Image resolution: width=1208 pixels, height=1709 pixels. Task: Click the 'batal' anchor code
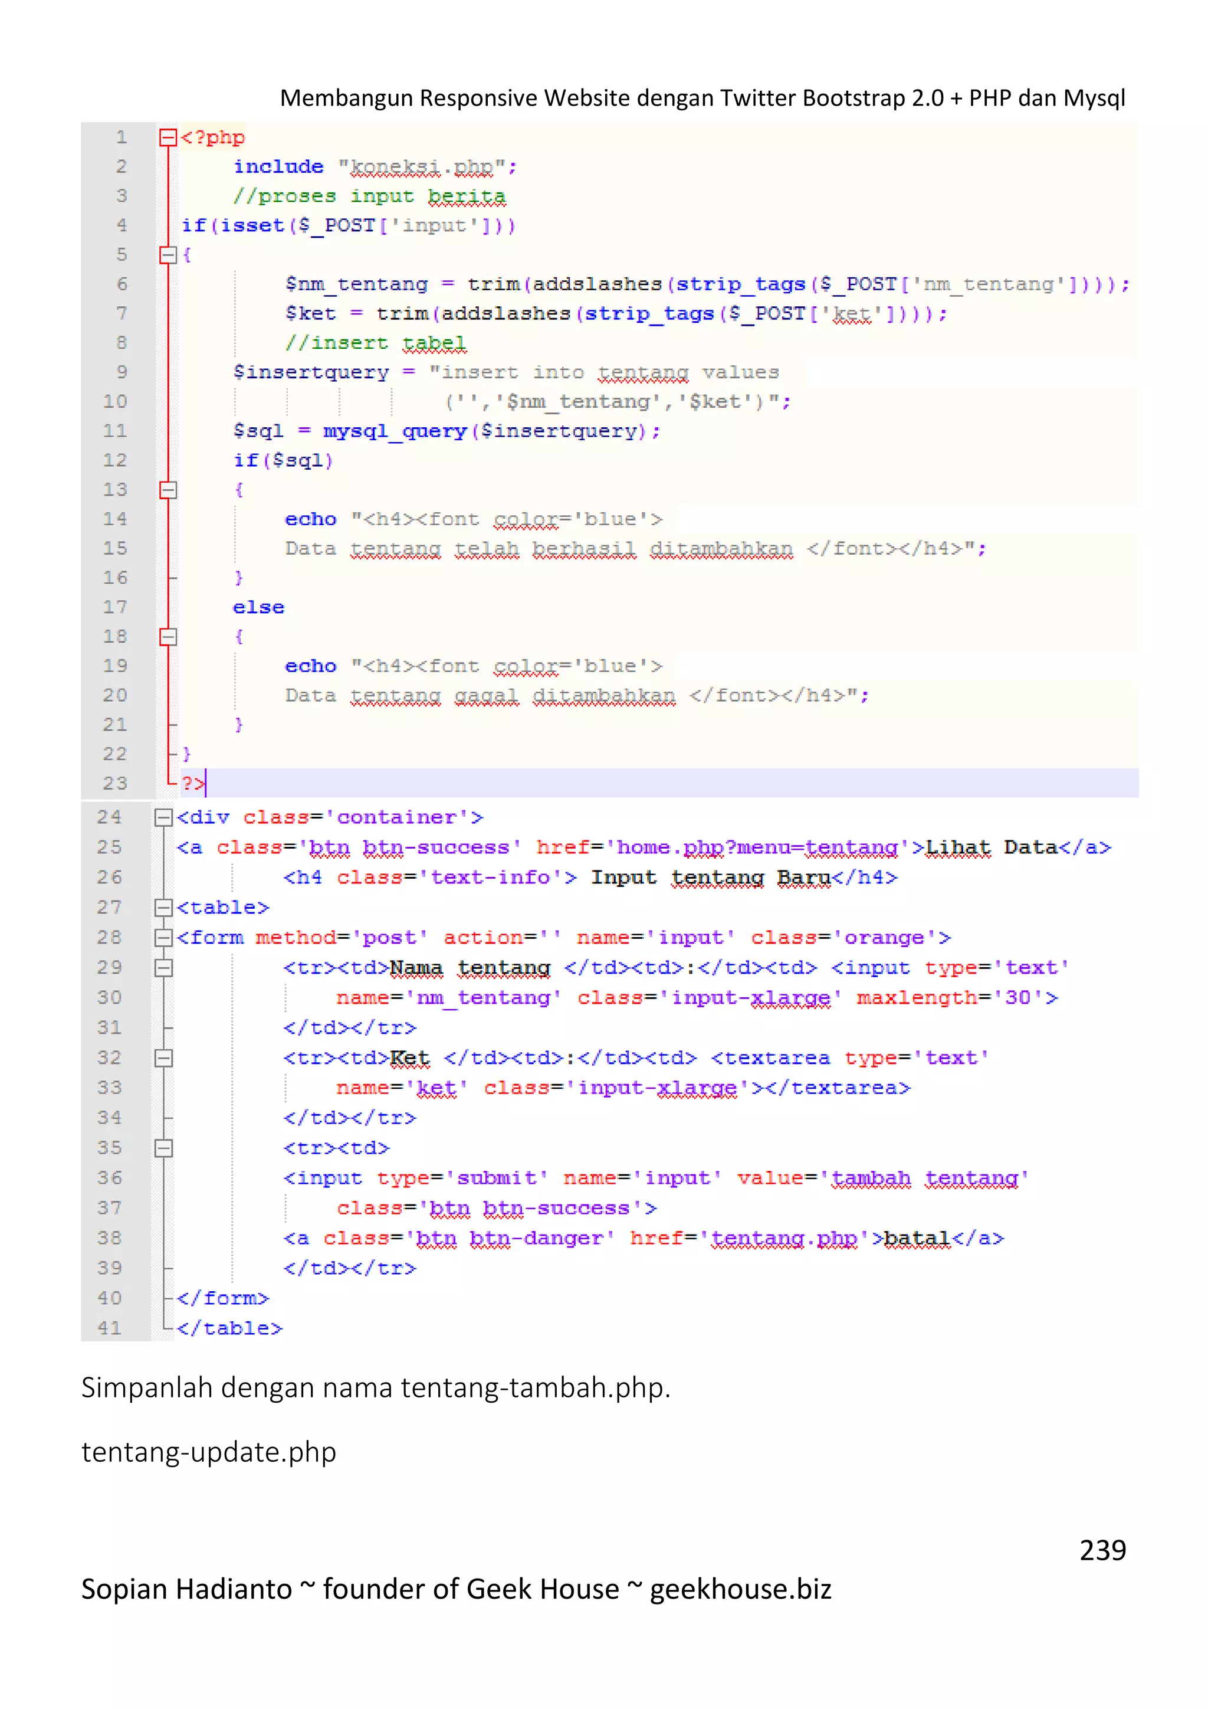(644, 1238)
